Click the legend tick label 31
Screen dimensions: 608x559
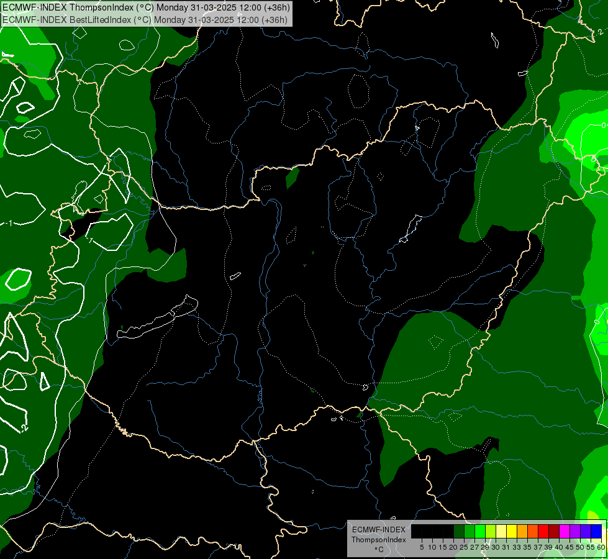(x=506, y=547)
